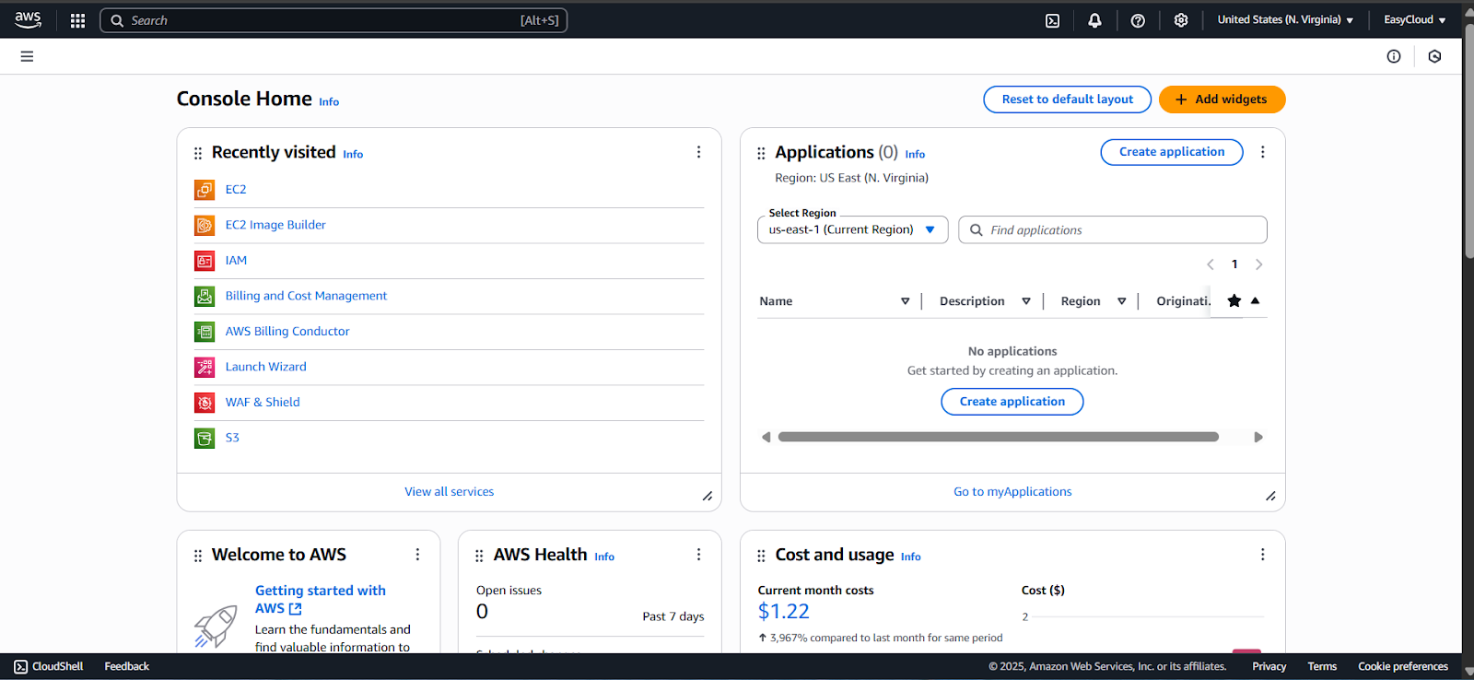Sort by the Region column arrow
Viewport: 1474px width, 680px height.
click(x=1122, y=301)
